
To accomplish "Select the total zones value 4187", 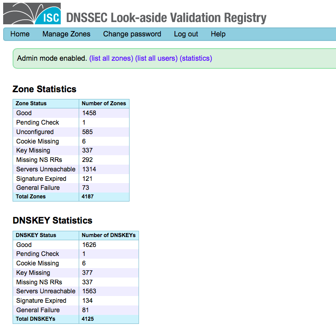I will [x=88, y=197].
